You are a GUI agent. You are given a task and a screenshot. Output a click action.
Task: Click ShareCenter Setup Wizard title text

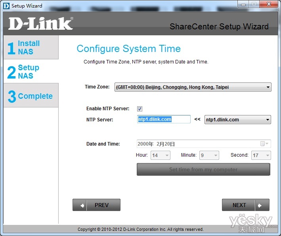point(219,27)
